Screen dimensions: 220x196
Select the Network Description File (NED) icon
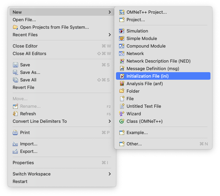pyautogui.click(x=122, y=61)
